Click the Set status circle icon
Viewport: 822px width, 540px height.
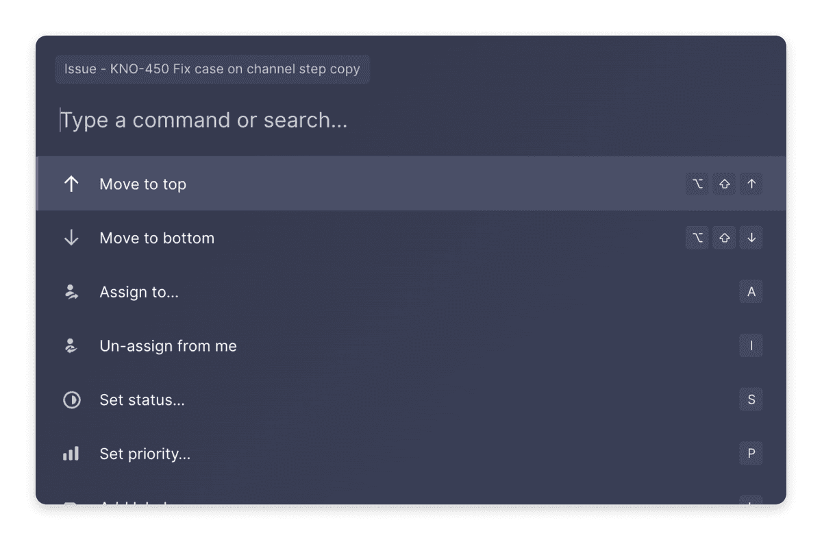(x=71, y=400)
